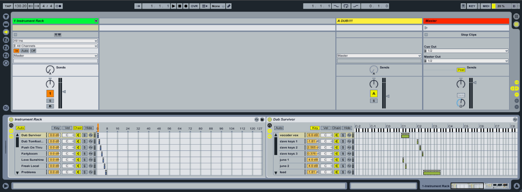
Task: Show Chain select editor in Instrument Rack
Action: coord(78,128)
